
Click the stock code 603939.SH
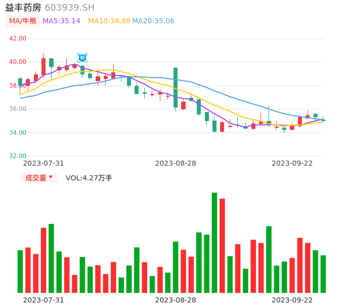69,8
